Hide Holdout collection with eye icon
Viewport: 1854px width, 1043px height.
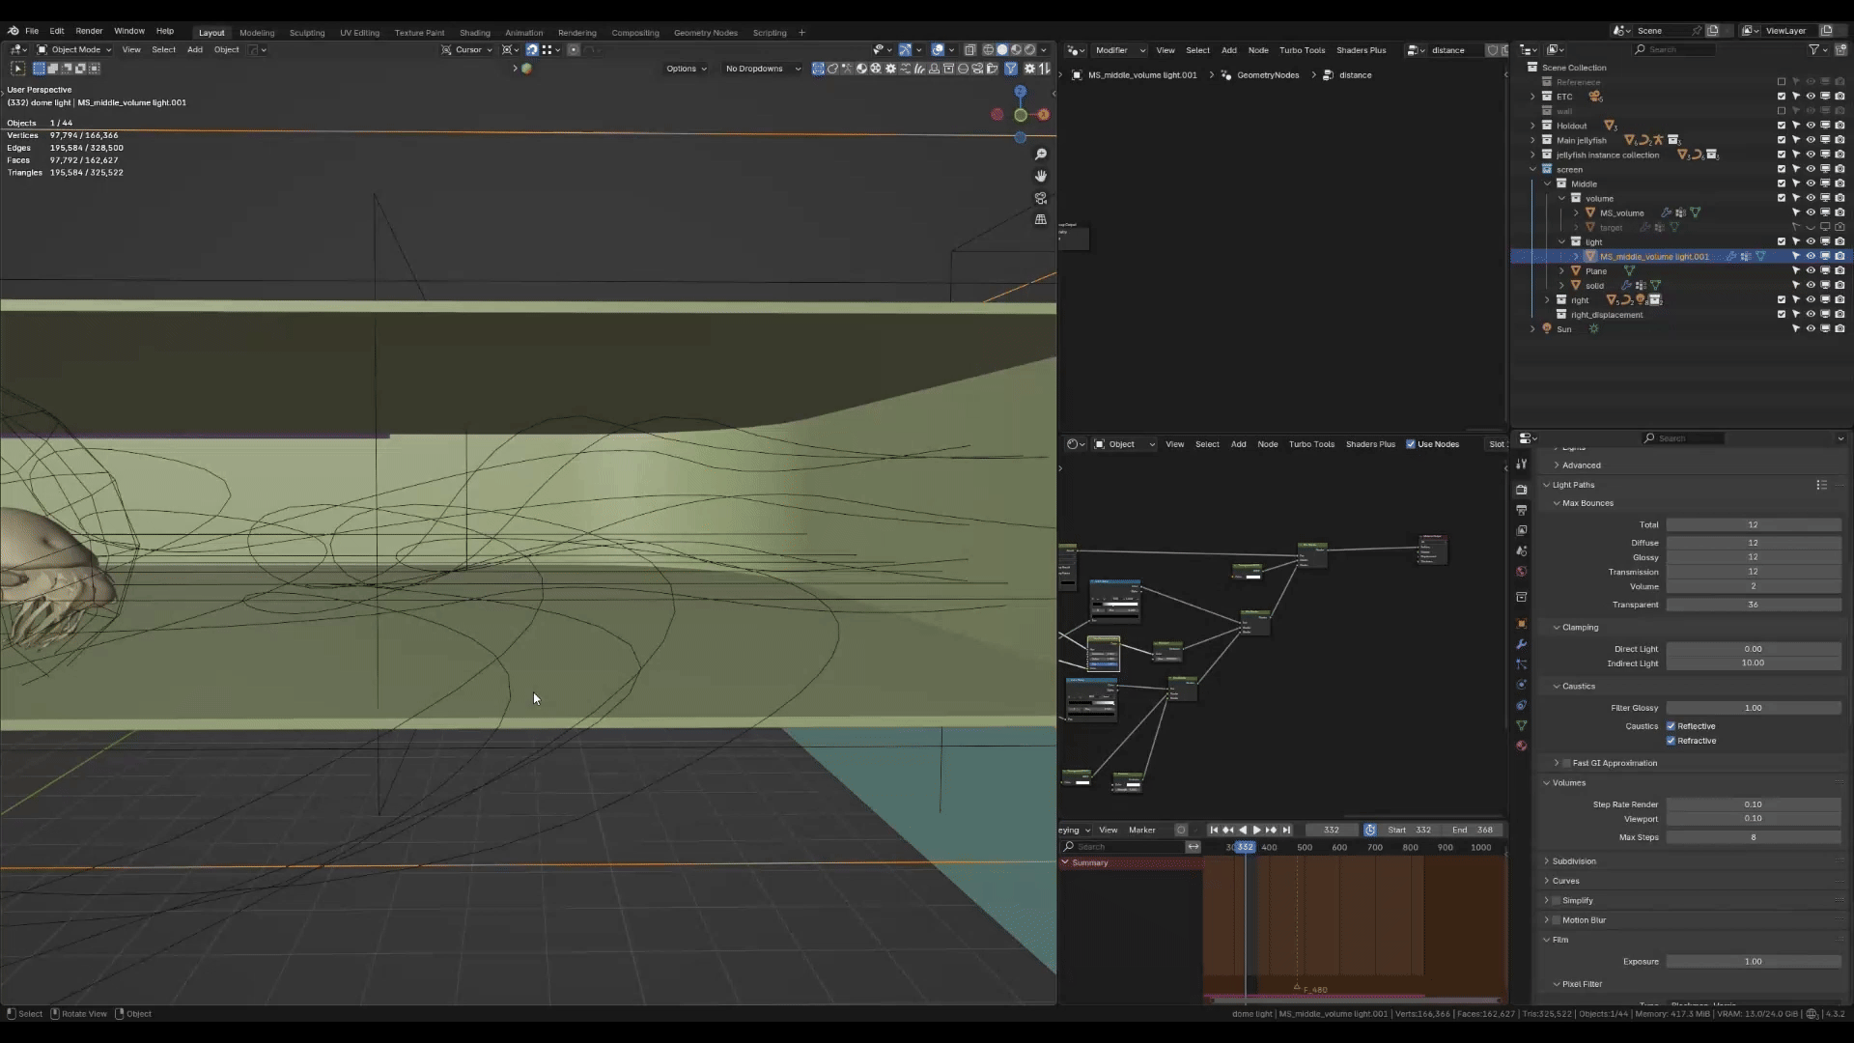tap(1811, 126)
